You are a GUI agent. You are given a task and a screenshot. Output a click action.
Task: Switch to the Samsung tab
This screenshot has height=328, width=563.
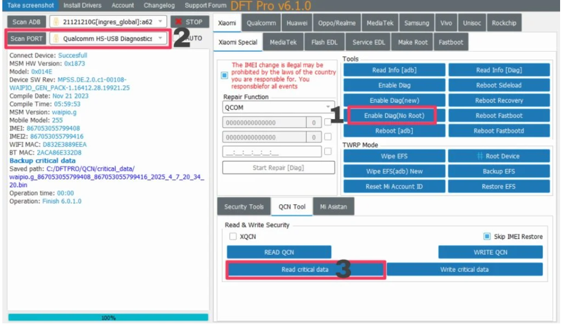(417, 23)
